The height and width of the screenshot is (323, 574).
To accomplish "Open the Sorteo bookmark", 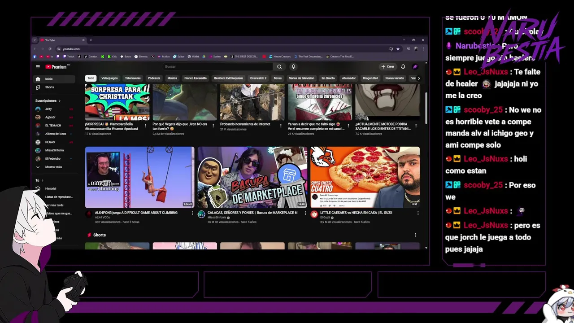I will 215,57.
